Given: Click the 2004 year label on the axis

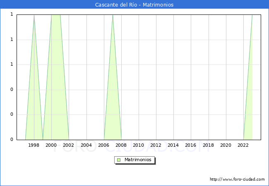Looking at the screenshot, I should click(x=86, y=145).
